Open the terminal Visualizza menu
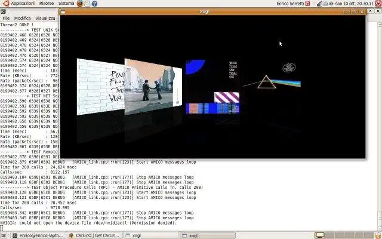This screenshot has height=239, width=382. coord(45,18)
